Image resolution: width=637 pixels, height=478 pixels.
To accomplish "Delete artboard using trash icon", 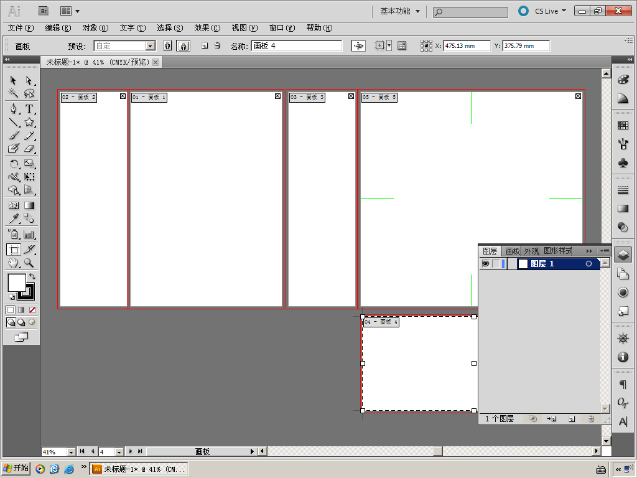I will pos(217,46).
